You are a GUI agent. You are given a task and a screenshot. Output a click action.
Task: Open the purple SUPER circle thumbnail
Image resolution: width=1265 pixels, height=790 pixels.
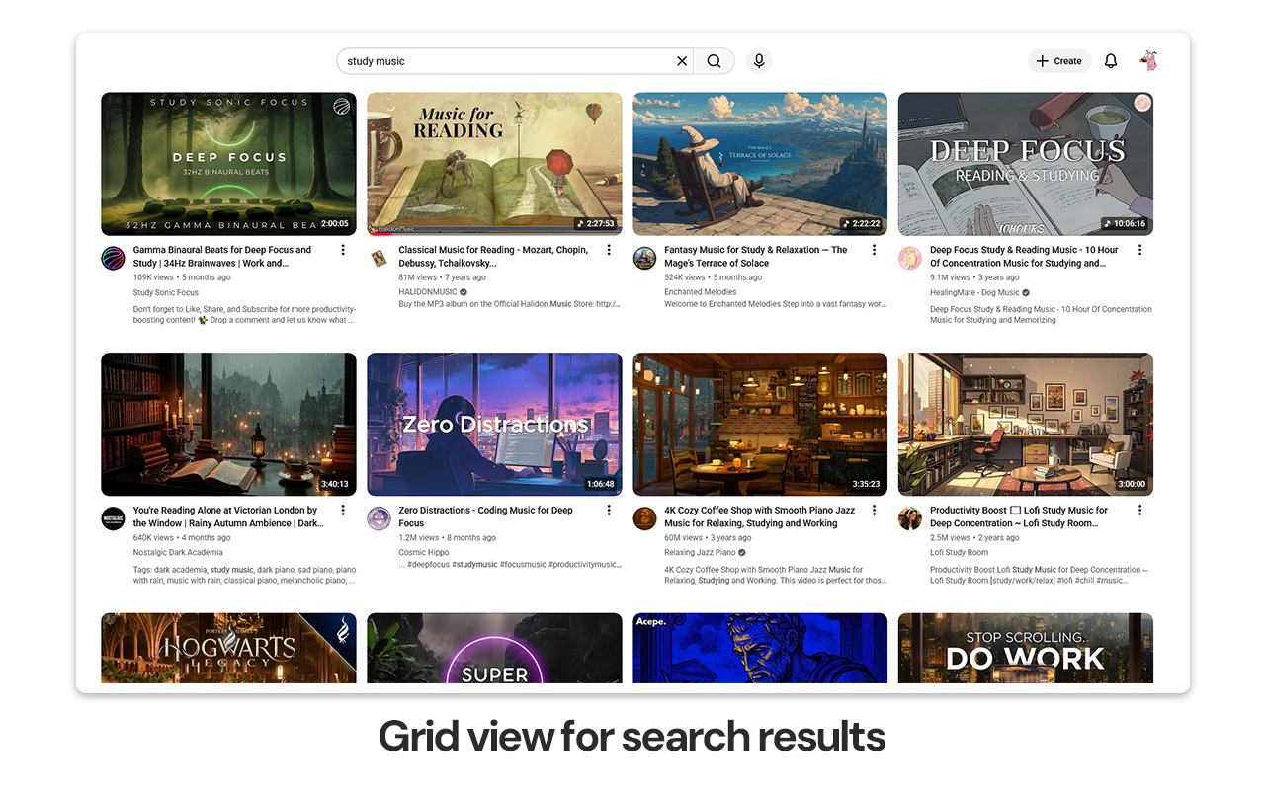click(494, 648)
